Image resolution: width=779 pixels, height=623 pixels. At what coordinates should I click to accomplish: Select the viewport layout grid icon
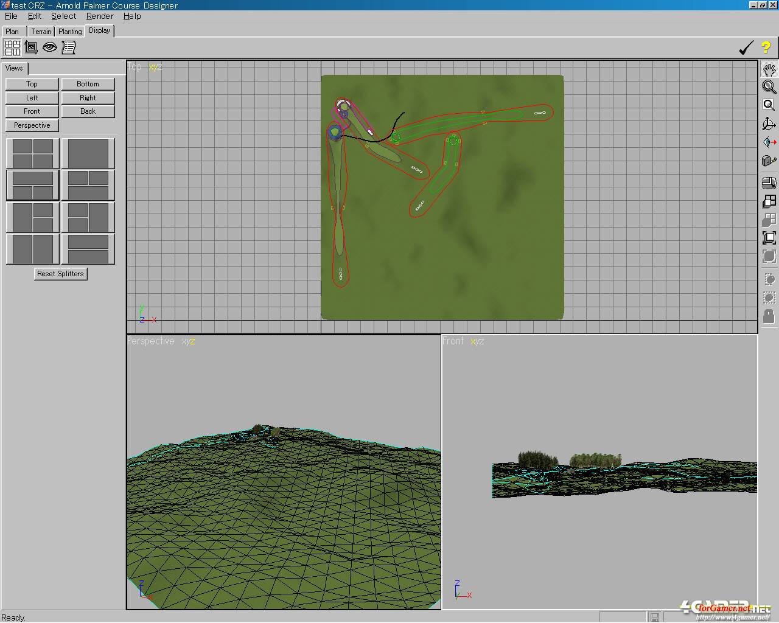click(x=12, y=47)
